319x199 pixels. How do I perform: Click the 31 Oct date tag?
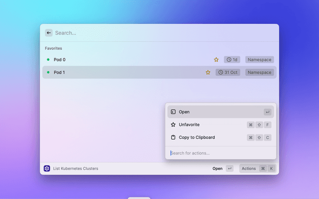coord(228,72)
